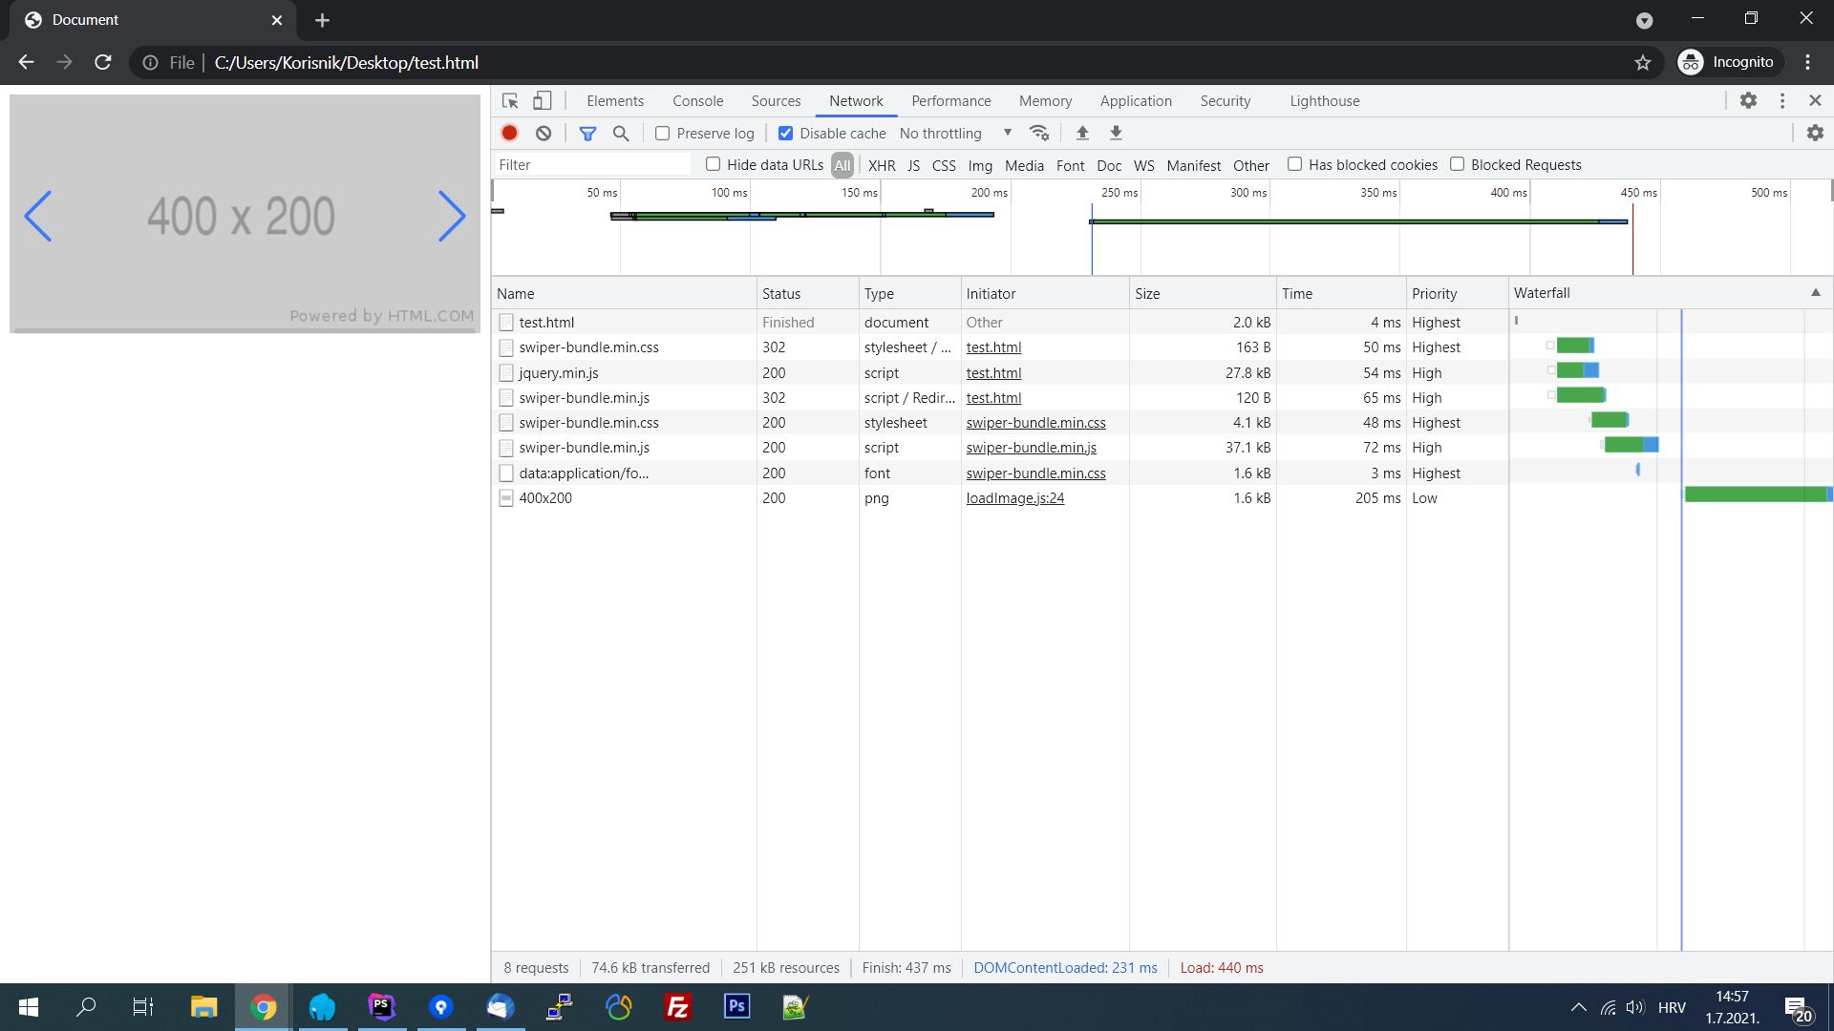Search within network requests

click(621, 133)
